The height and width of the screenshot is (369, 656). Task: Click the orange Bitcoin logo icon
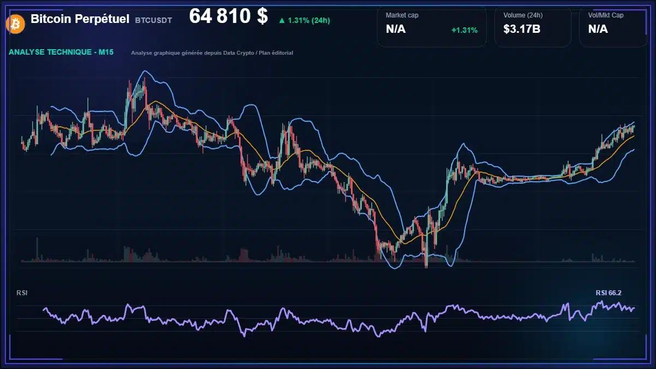(15, 24)
